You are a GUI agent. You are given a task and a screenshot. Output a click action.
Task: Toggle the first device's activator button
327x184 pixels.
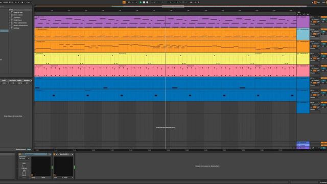click(x=19, y=154)
